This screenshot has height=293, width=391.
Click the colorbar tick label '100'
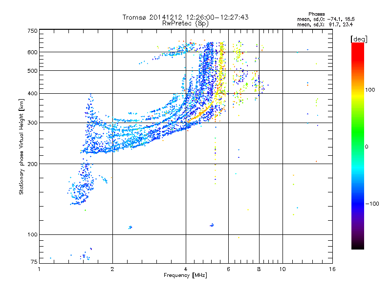(370, 90)
